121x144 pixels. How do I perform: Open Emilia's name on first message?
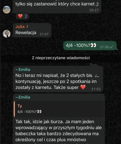point(23,70)
